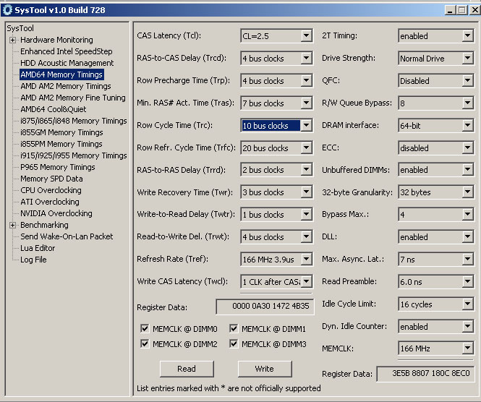
Task: Open the DRAM interface dropdown
Action: pos(436,125)
